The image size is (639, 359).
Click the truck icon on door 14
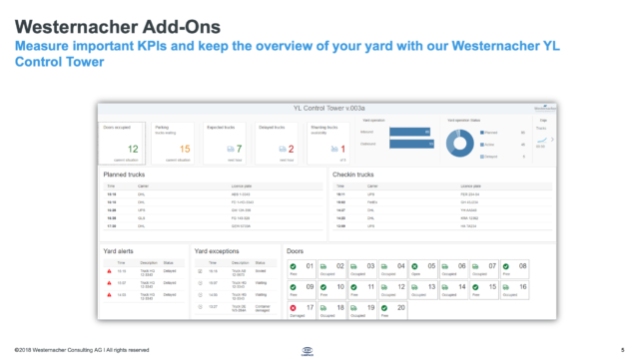(445, 287)
